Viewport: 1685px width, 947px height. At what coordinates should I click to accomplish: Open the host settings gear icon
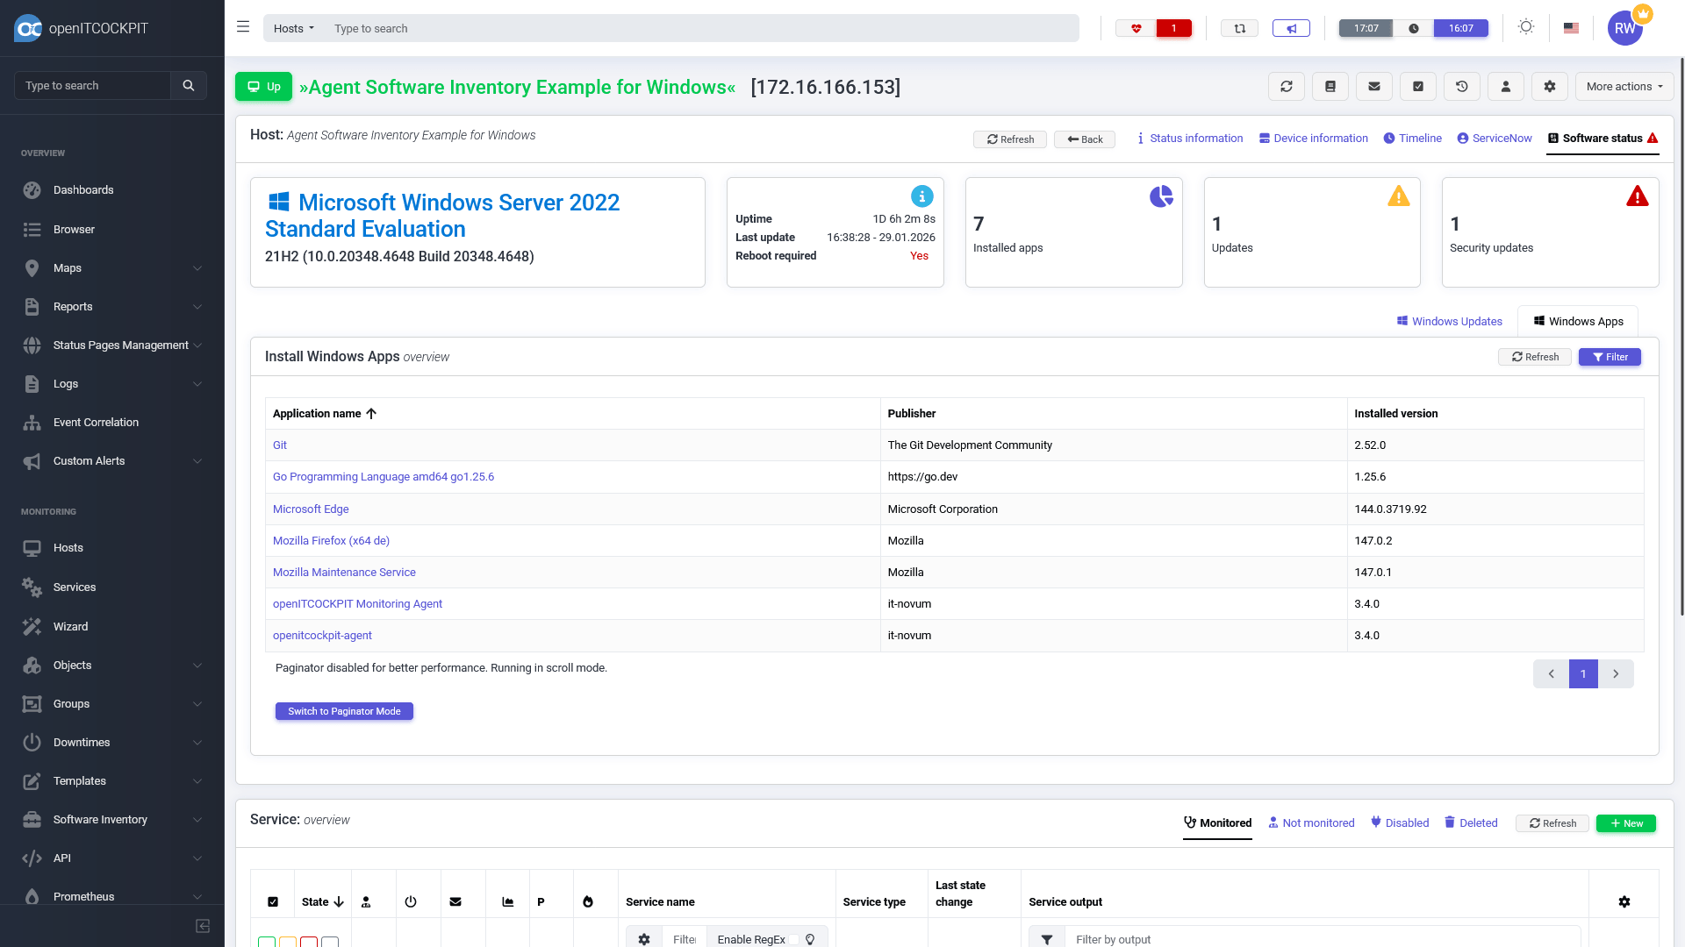coord(1549,87)
